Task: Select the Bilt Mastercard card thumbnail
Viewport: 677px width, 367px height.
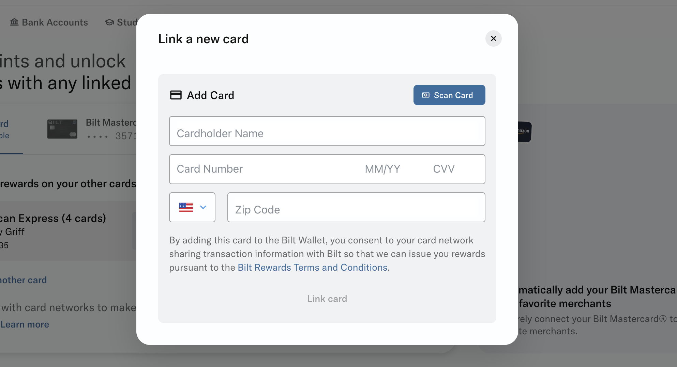Action: [62, 129]
